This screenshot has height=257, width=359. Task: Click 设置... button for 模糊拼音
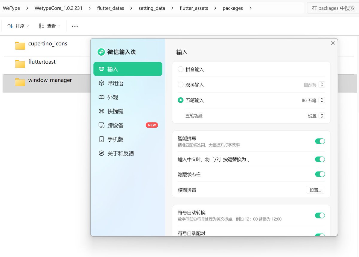click(315, 190)
